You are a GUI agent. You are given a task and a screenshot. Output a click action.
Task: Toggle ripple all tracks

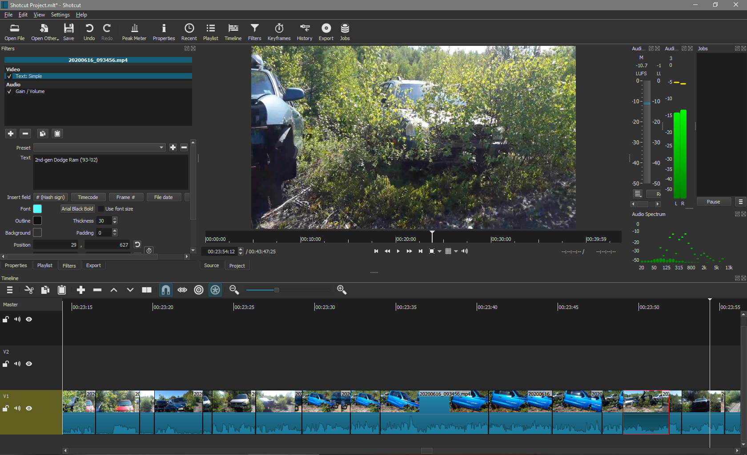coord(215,290)
